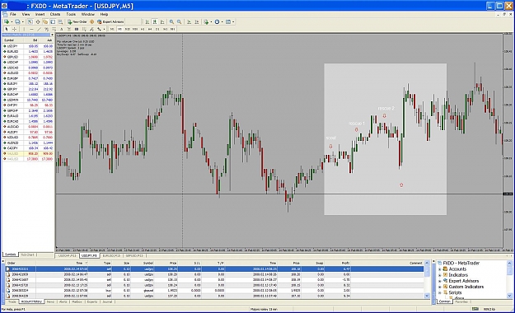Click the New Order button

(77, 21)
